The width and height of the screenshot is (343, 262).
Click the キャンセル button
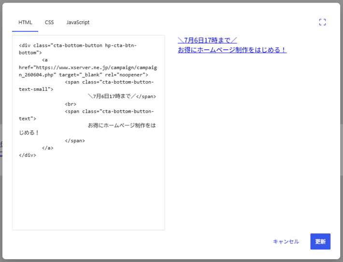(286, 241)
